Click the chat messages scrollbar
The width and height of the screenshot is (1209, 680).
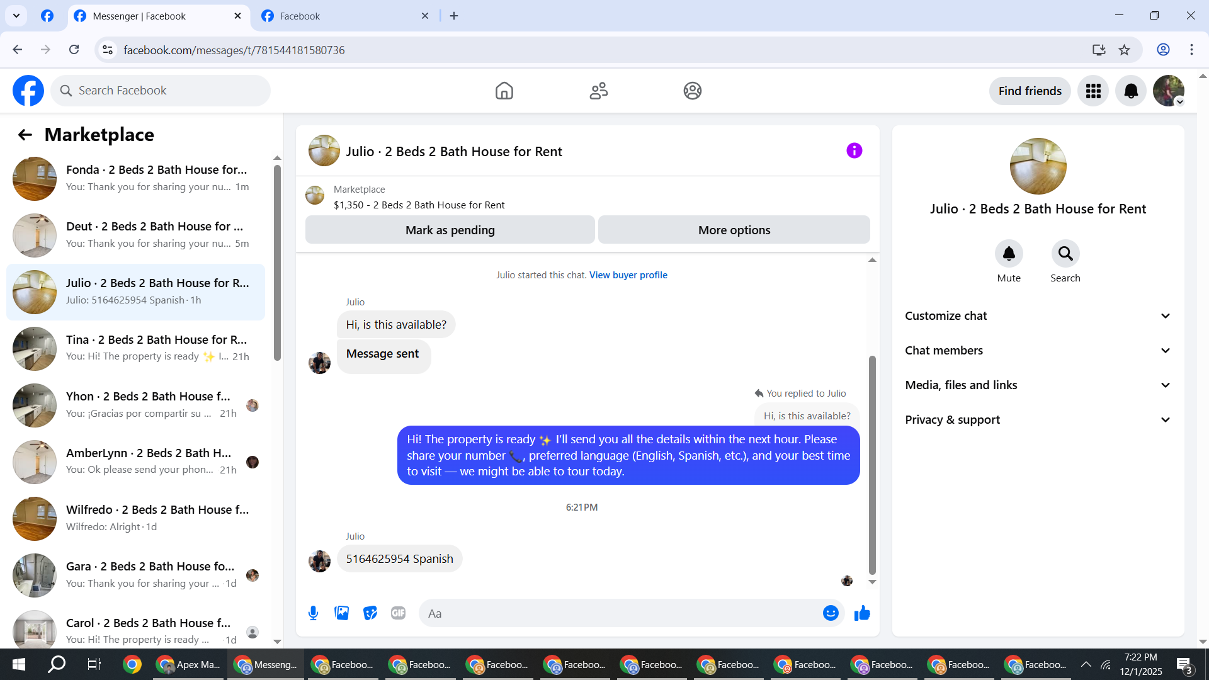tap(872, 466)
